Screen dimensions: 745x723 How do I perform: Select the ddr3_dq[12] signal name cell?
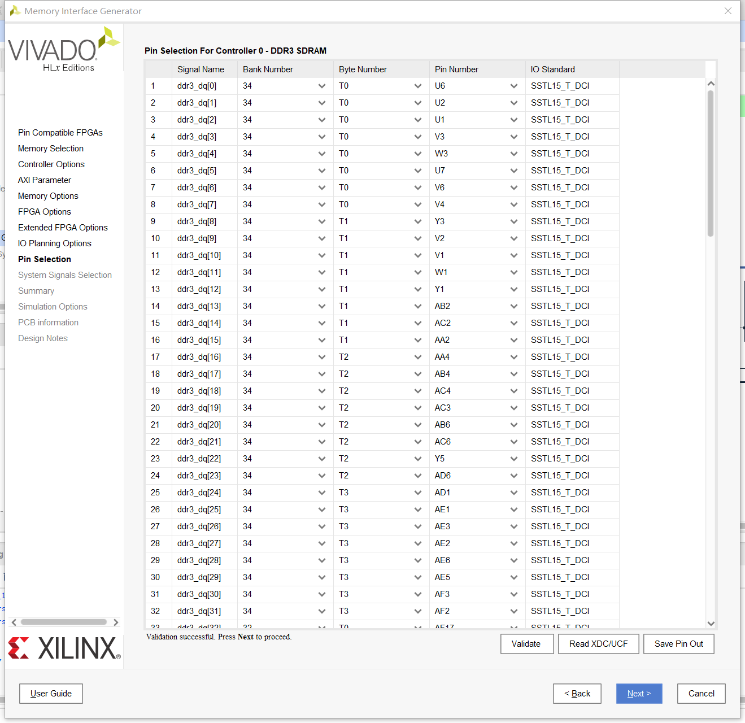204,289
